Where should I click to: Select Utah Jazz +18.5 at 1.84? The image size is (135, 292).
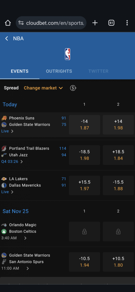click(118, 155)
